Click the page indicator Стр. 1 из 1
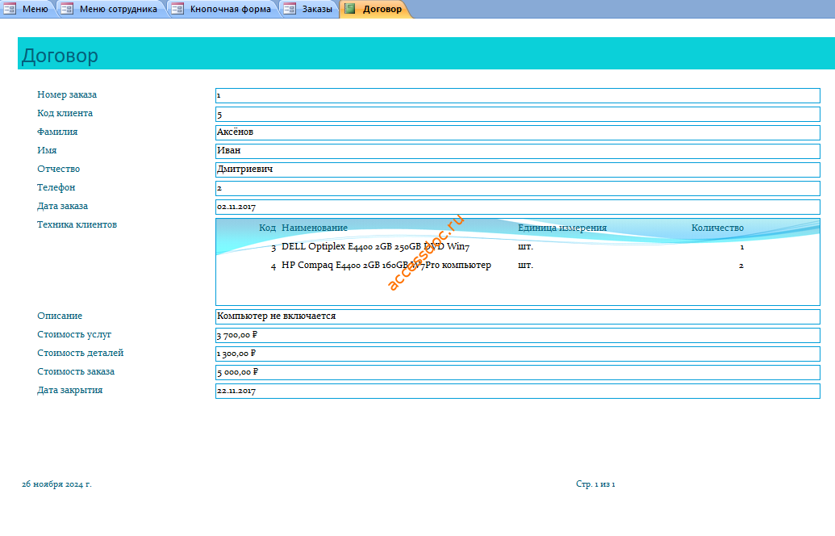835x536 pixels. point(595,484)
